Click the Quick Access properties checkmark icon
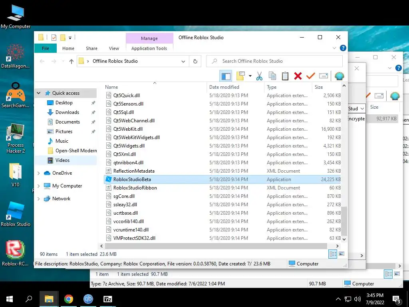409x307 pixels. coord(54,38)
